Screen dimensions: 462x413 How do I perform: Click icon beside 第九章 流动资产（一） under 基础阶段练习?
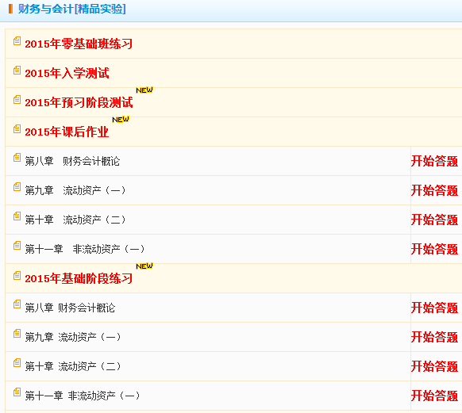[x=17, y=334]
